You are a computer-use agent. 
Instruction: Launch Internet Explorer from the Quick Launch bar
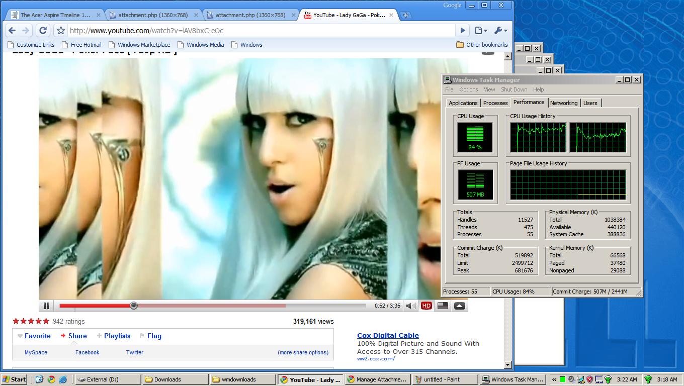(x=63, y=379)
